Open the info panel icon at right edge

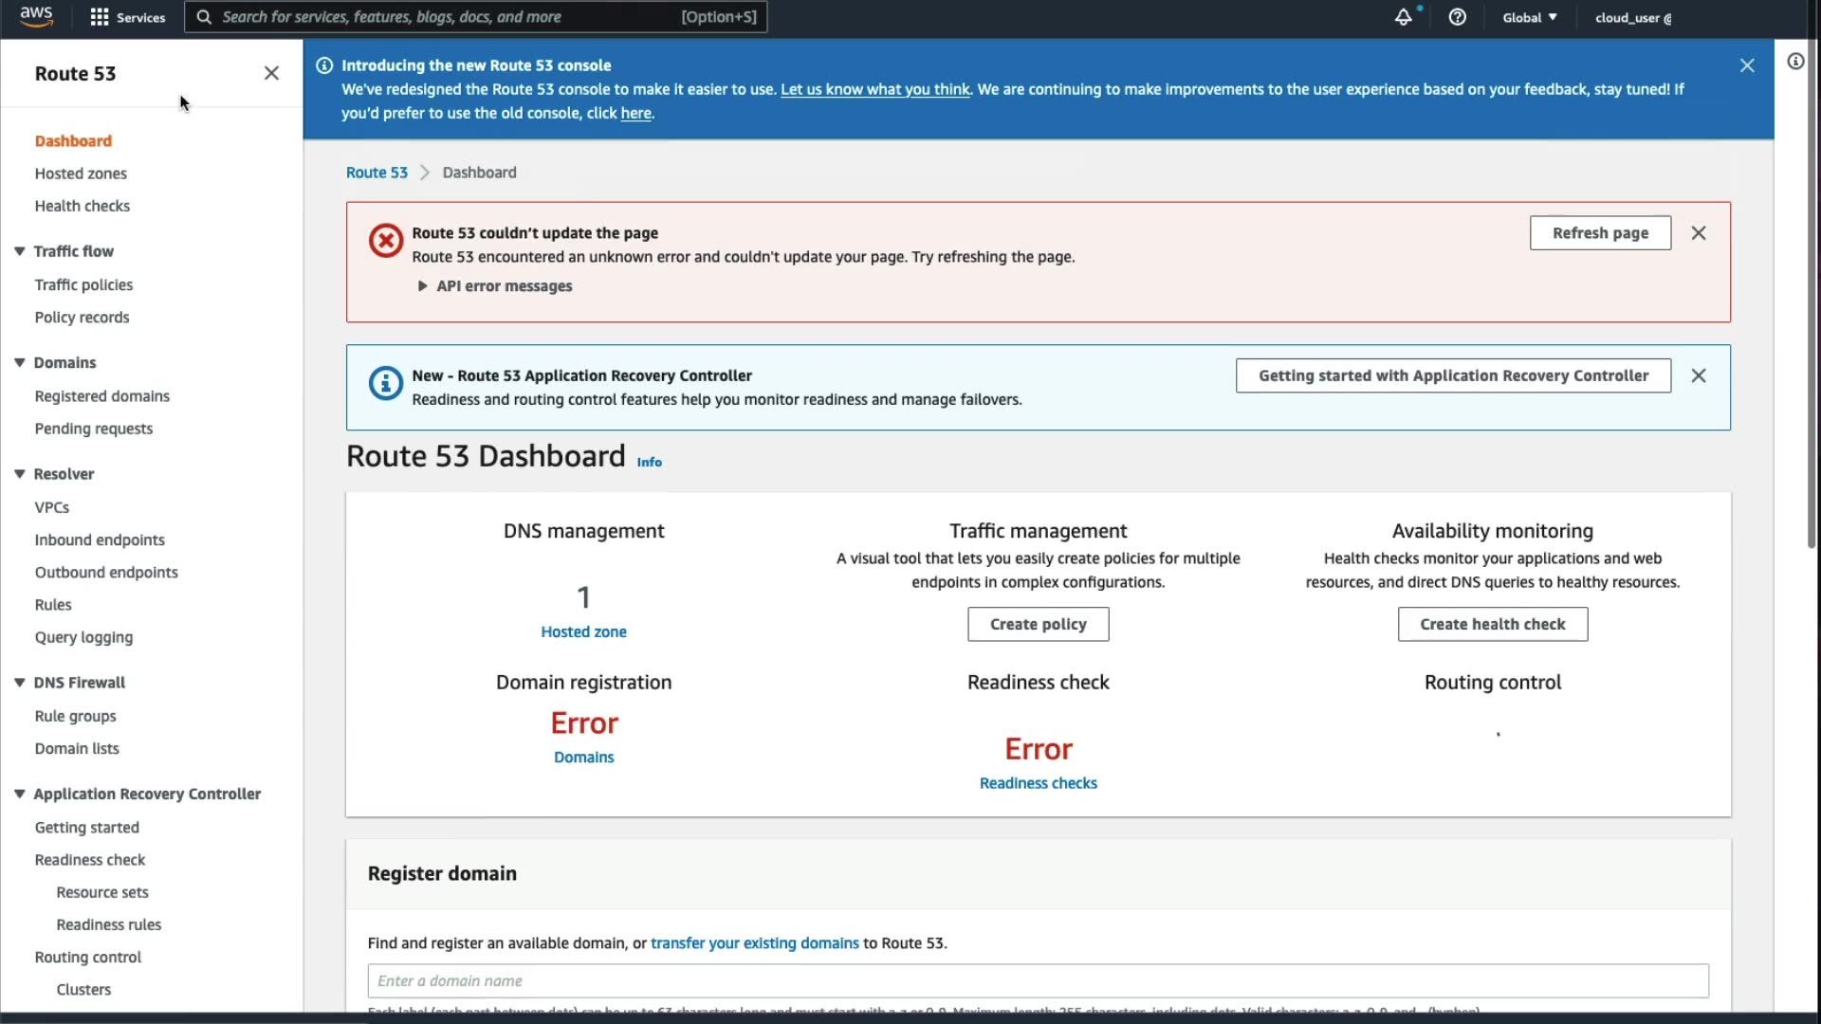pos(1795,62)
